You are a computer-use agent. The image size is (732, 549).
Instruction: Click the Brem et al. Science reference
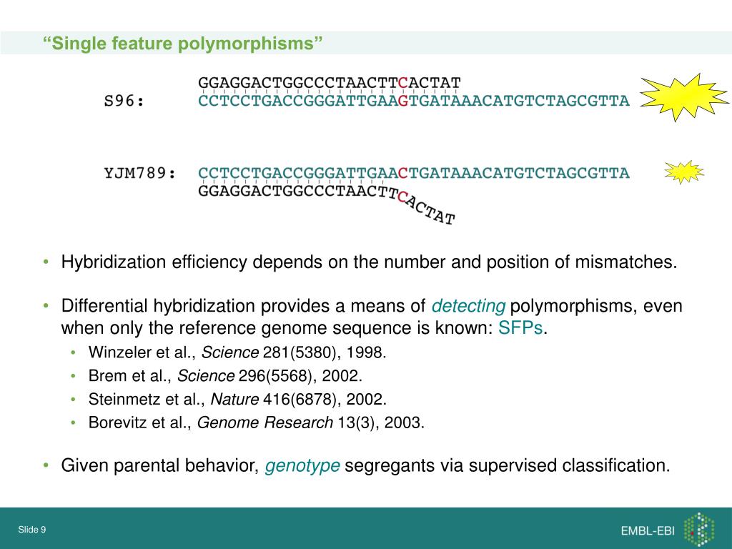[225, 376]
